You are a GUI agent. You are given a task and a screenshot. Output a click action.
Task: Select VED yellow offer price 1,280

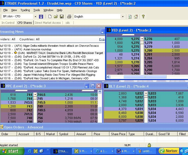[148, 51]
